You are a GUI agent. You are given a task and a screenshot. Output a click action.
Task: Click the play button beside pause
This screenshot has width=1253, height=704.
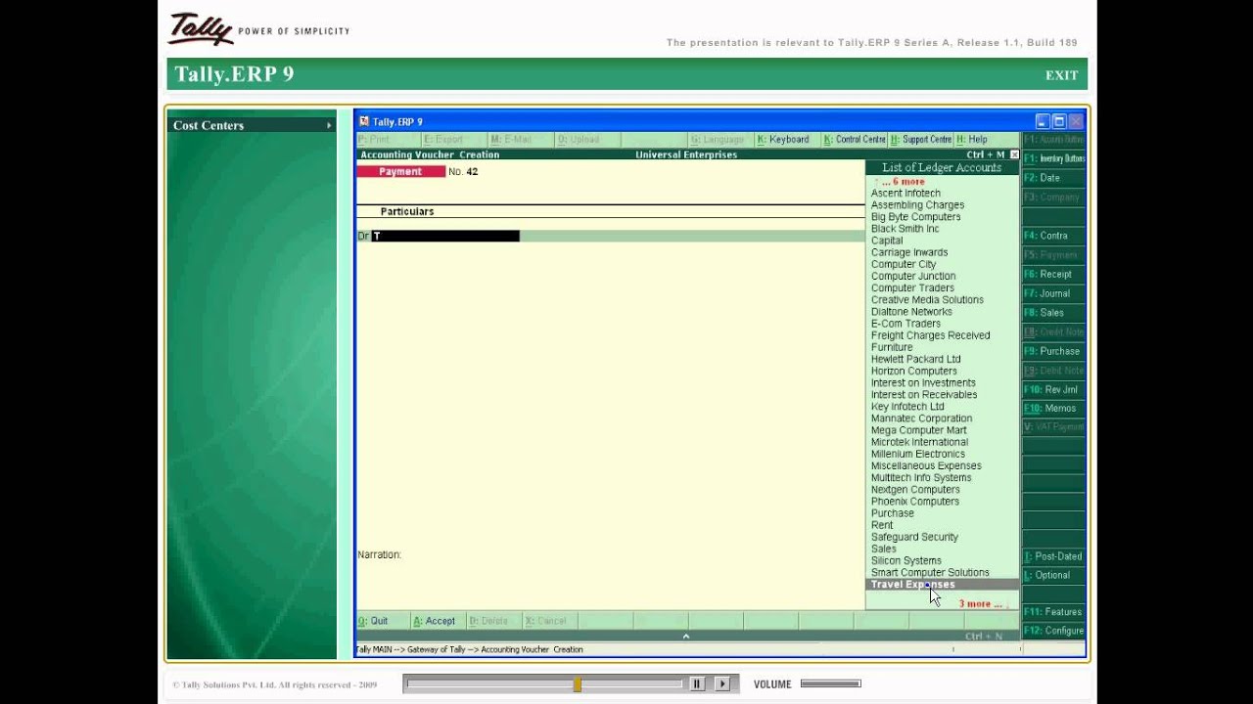point(722,684)
